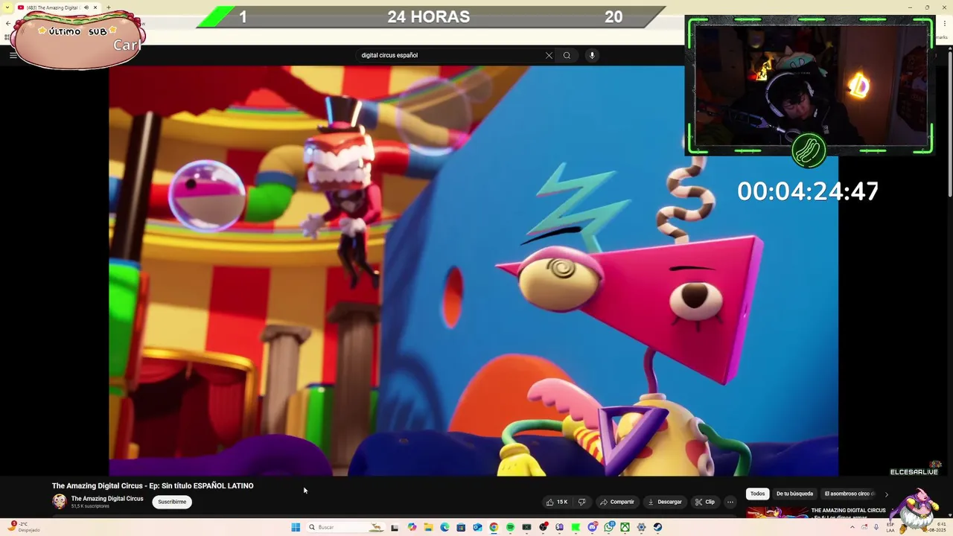
Task: Click the magnifier search button
Action: [567, 55]
